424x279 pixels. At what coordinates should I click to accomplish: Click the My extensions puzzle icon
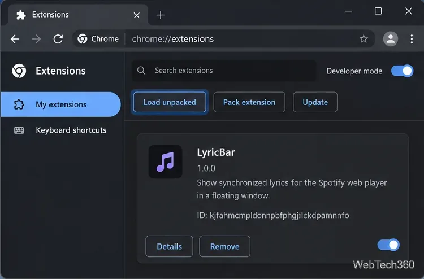pyautogui.click(x=19, y=104)
